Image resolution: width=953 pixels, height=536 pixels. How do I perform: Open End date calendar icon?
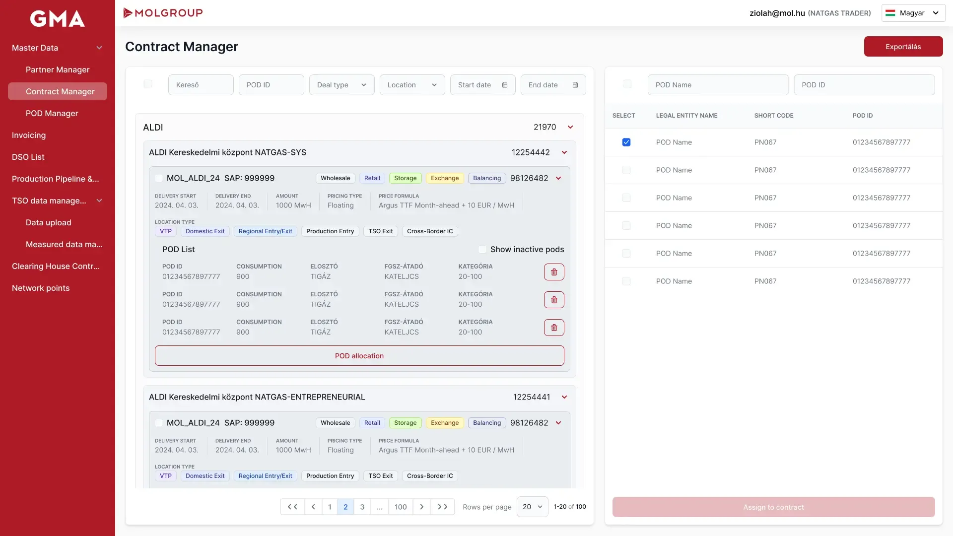[575, 85]
